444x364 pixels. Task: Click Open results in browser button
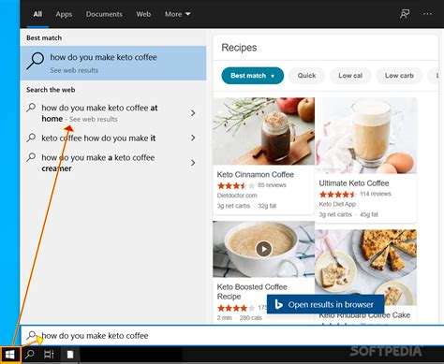pyautogui.click(x=325, y=304)
